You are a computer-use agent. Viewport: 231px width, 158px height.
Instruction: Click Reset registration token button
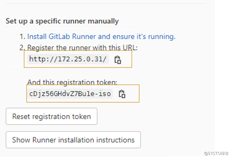tap(52, 116)
